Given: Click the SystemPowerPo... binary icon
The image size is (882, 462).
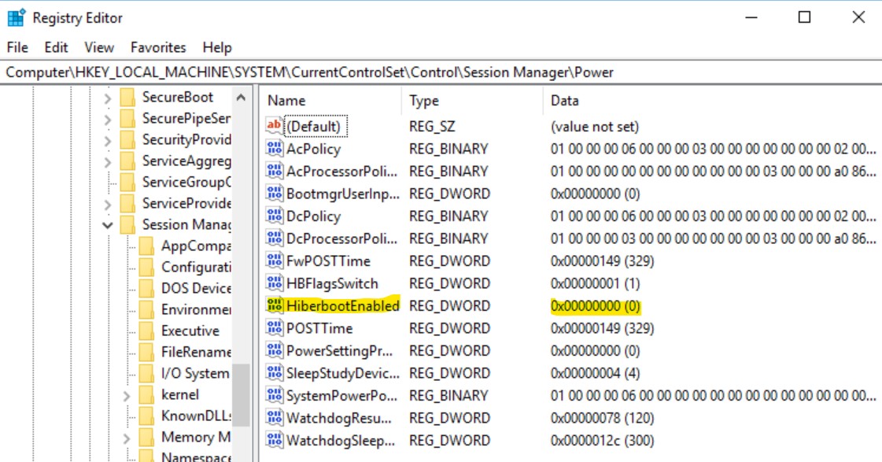Looking at the screenshot, I should [x=274, y=395].
